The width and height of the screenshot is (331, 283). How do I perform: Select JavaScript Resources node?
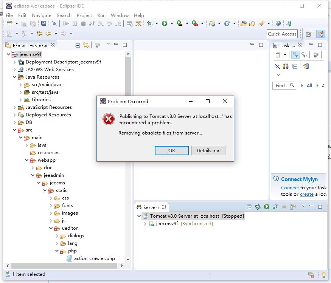(48, 107)
